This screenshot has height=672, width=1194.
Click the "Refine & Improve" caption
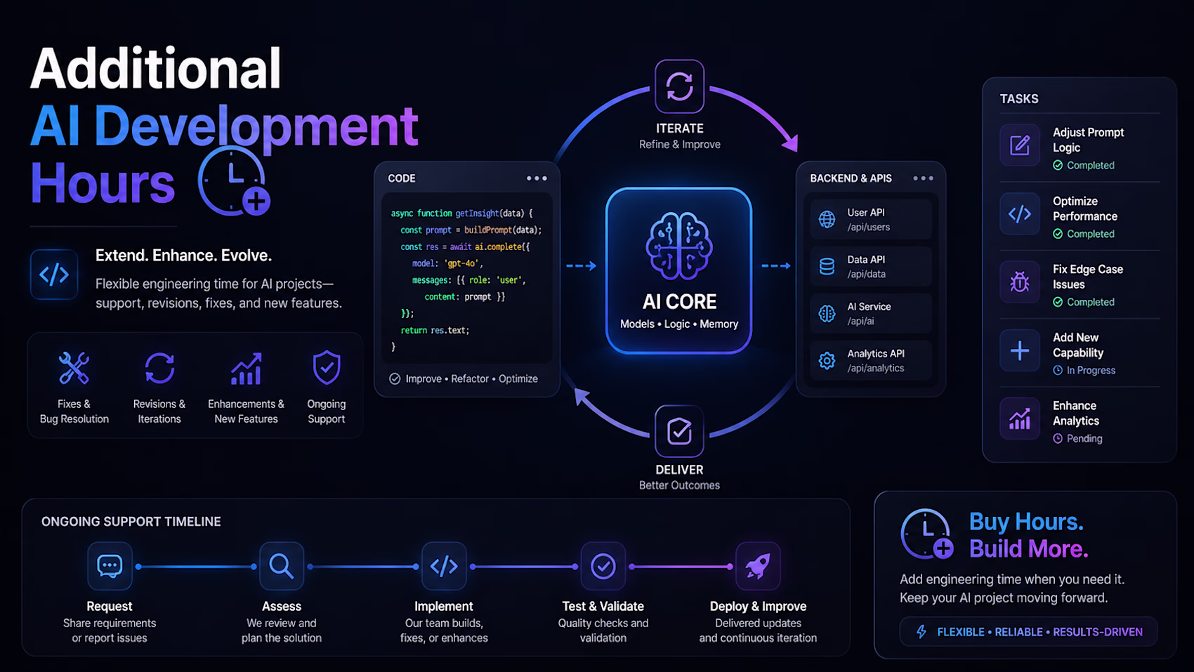[x=680, y=145]
